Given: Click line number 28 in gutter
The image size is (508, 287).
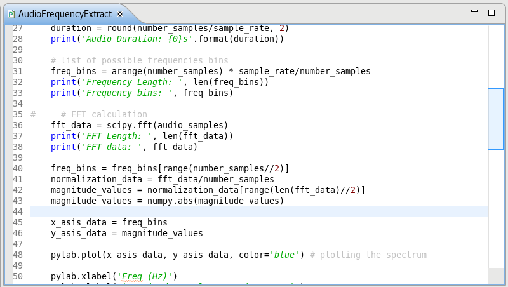Looking at the screenshot, I should point(18,39).
